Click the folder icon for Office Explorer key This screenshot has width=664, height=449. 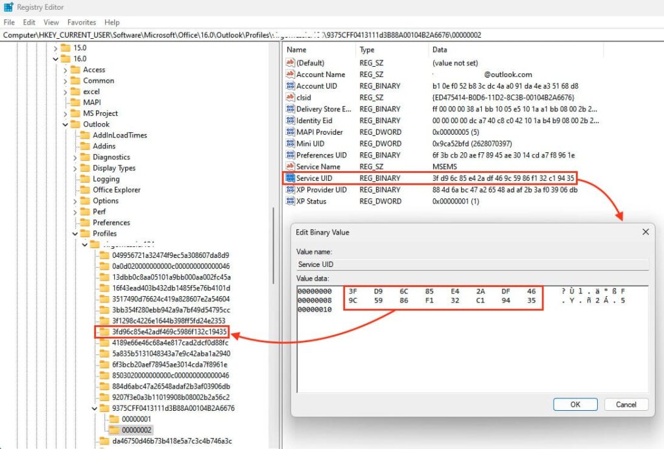click(85, 190)
